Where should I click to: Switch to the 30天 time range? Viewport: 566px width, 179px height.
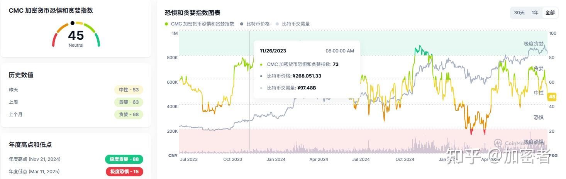519,13
